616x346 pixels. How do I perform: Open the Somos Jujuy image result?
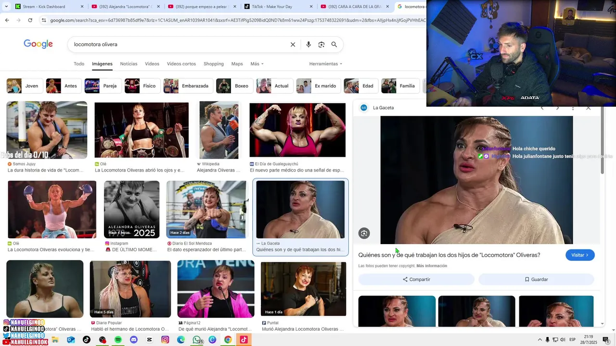pyautogui.click(x=47, y=130)
